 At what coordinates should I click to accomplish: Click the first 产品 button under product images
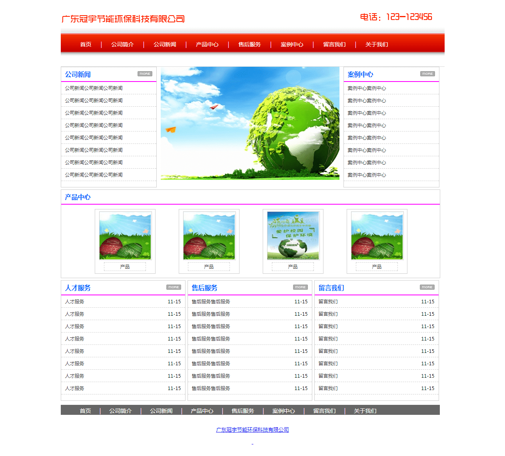tap(125, 266)
